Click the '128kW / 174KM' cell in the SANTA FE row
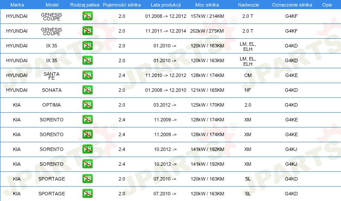 [x=207, y=75]
